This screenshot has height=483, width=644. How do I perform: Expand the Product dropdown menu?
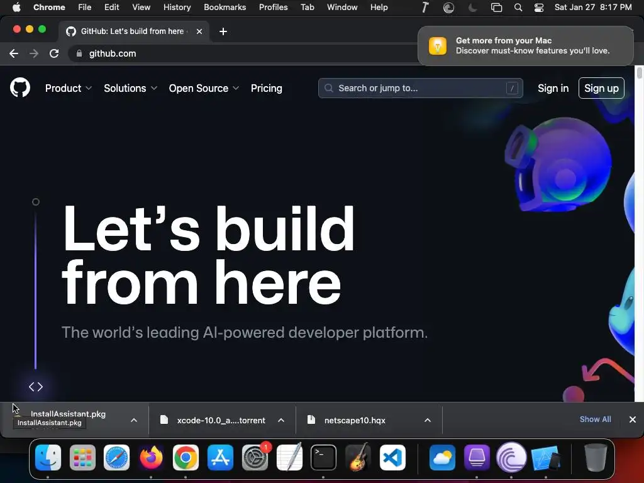(68, 88)
